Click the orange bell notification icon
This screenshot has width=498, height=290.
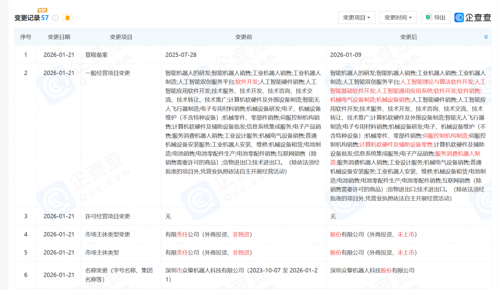(x=67, y=18)
